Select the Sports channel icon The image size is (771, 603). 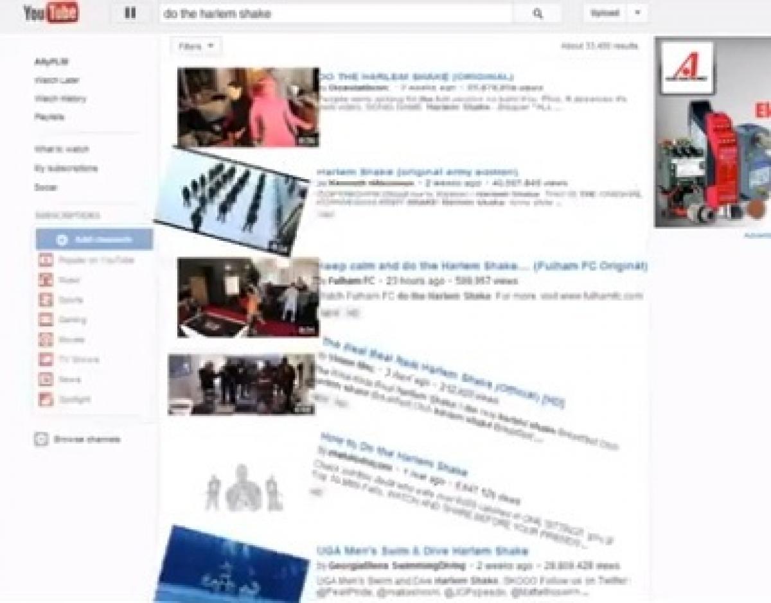(x=46, y=300)
